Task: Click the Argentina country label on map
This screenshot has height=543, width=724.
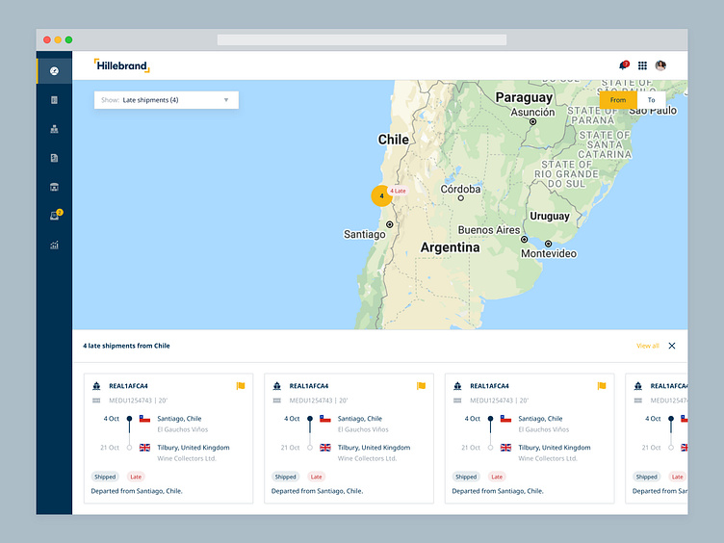Action: (x=451, y=247)
